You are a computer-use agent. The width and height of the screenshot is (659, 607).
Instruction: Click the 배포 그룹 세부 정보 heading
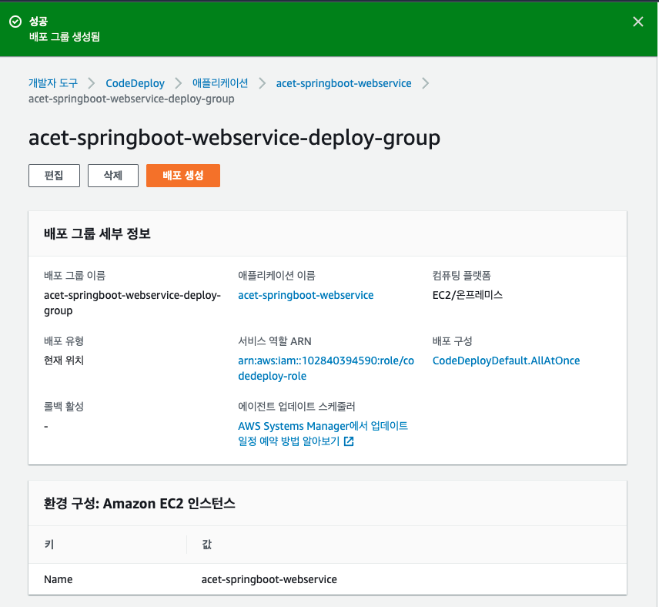97,233
